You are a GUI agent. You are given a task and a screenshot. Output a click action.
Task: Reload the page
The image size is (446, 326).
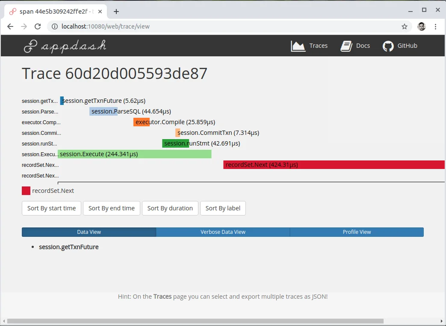click(38, 26)
